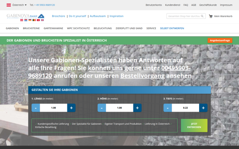Click the Gabinova GmbH logo
Image resolution: width=239 pixels, height=149 pixels.
point(25,16)
